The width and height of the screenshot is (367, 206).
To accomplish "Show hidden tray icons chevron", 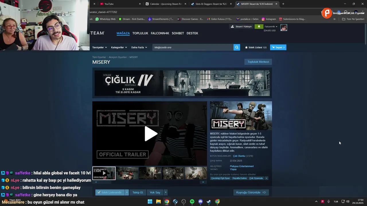I will tap(316, 201).
